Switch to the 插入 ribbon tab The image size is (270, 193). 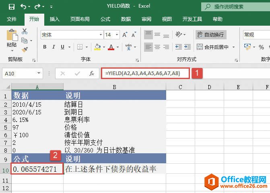tap(54, 19)
